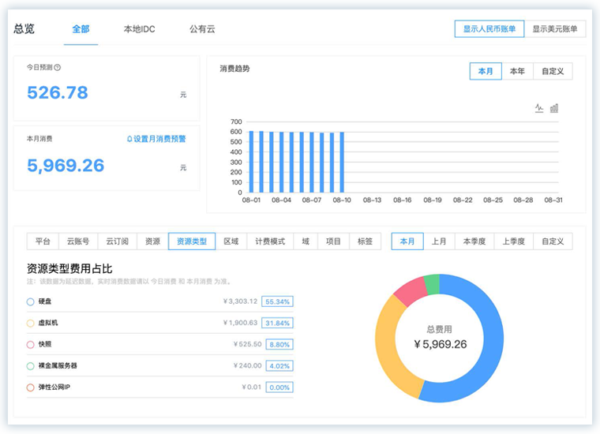The height and width of the screenshot is (434, 600).
Task: Click the 8.80% percentage badge
Action: point(279,345)
